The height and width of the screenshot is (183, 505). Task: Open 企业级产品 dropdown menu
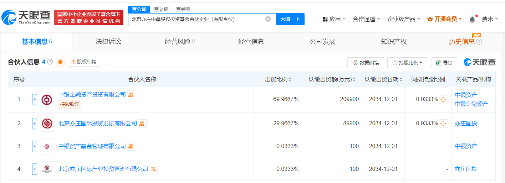pos(404,19)
